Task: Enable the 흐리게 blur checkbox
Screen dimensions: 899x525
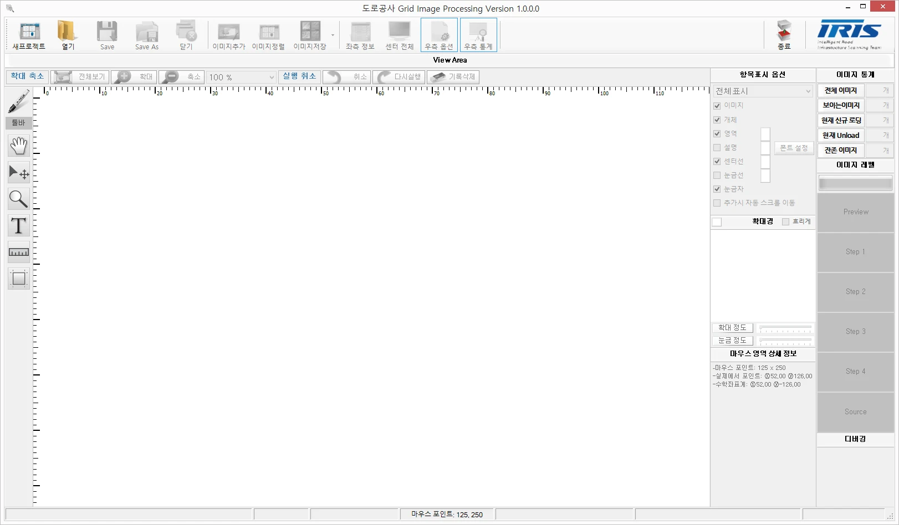Action: point(785,222)
